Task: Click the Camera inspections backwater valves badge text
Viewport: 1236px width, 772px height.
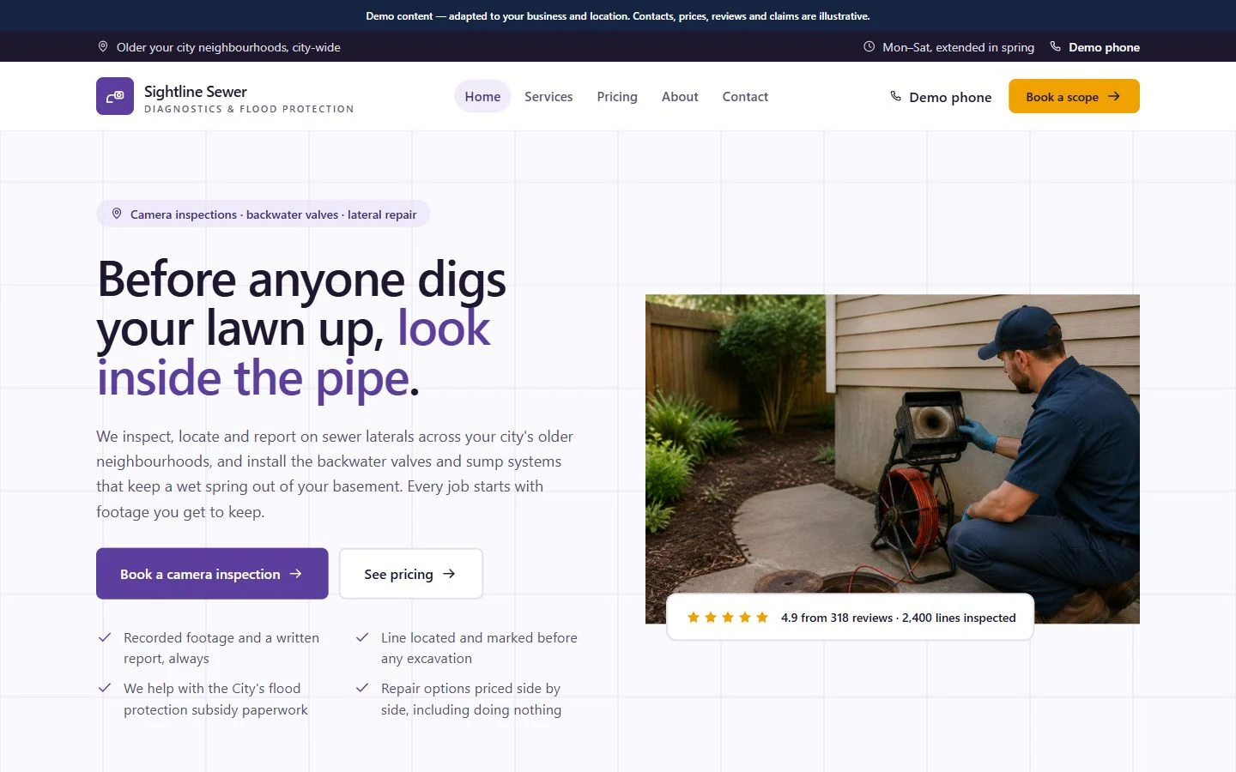Action: click(274, 214)
